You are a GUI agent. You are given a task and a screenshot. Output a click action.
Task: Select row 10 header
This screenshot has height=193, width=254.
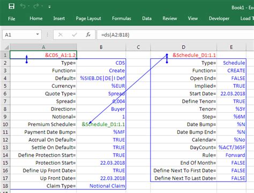pos(5,124)
